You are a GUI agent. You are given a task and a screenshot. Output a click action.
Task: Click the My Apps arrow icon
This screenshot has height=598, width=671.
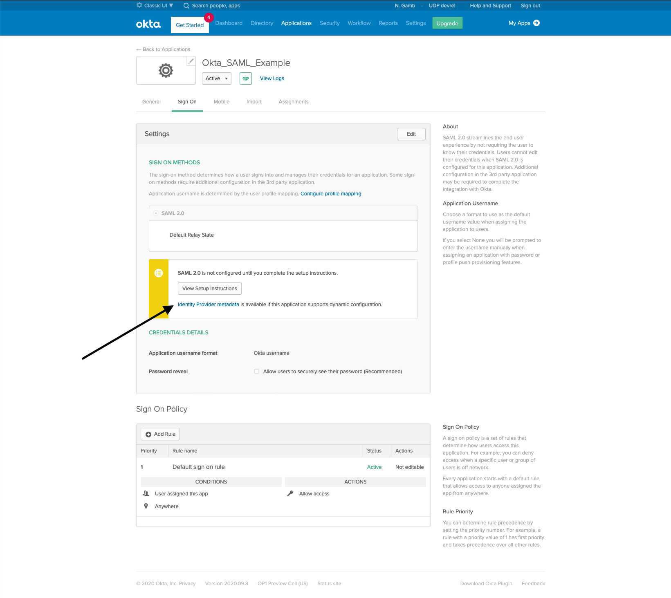pyautogui.click(x=536, y=23)
